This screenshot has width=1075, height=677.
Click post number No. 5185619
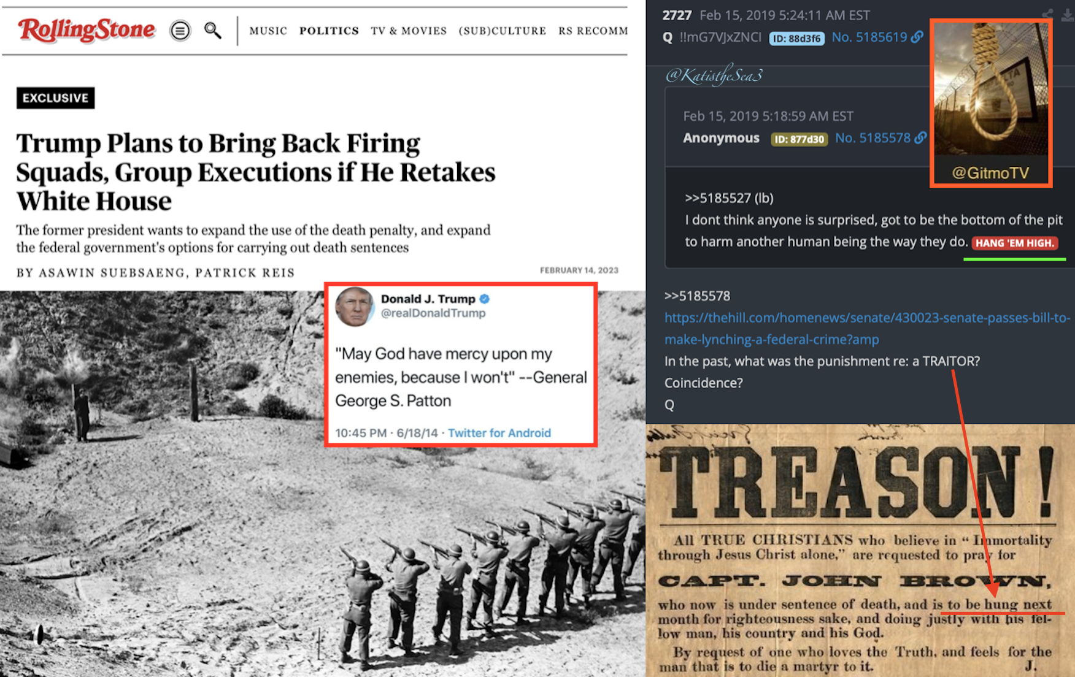pos(869,37)
